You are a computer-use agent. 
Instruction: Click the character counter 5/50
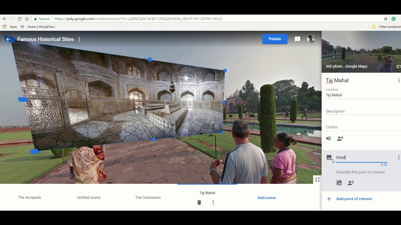(x=384, y=164)
